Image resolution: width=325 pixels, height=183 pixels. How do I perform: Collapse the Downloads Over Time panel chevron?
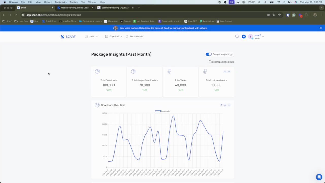click(x=229, y=105)
